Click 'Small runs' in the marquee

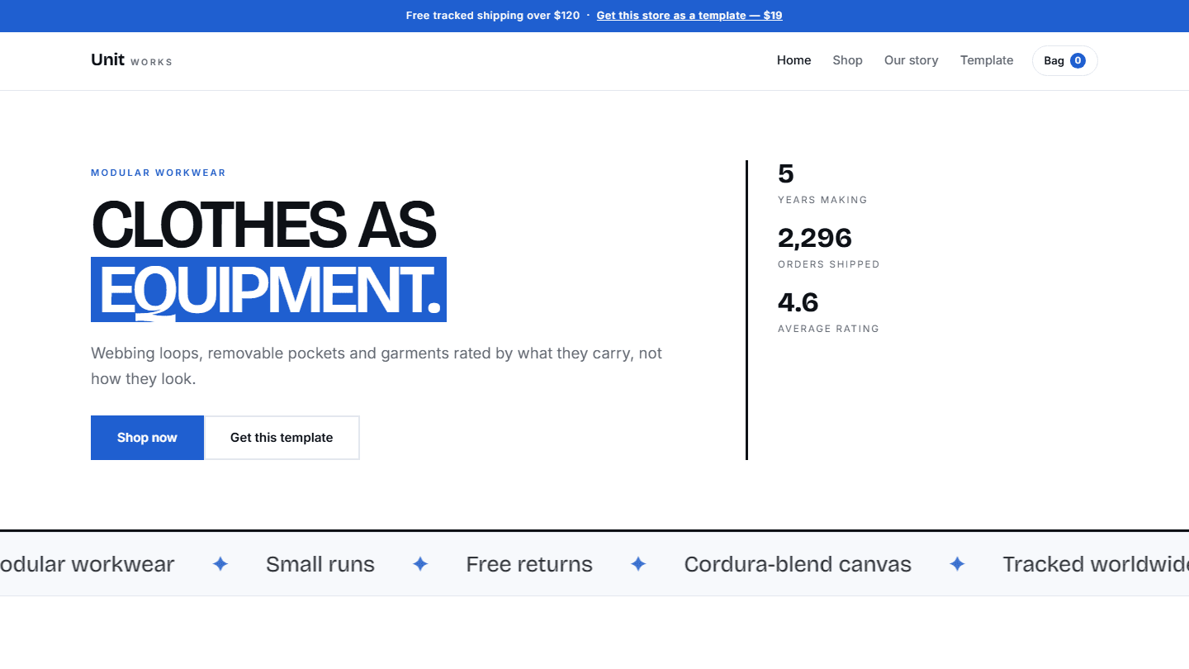coord(320,564)
